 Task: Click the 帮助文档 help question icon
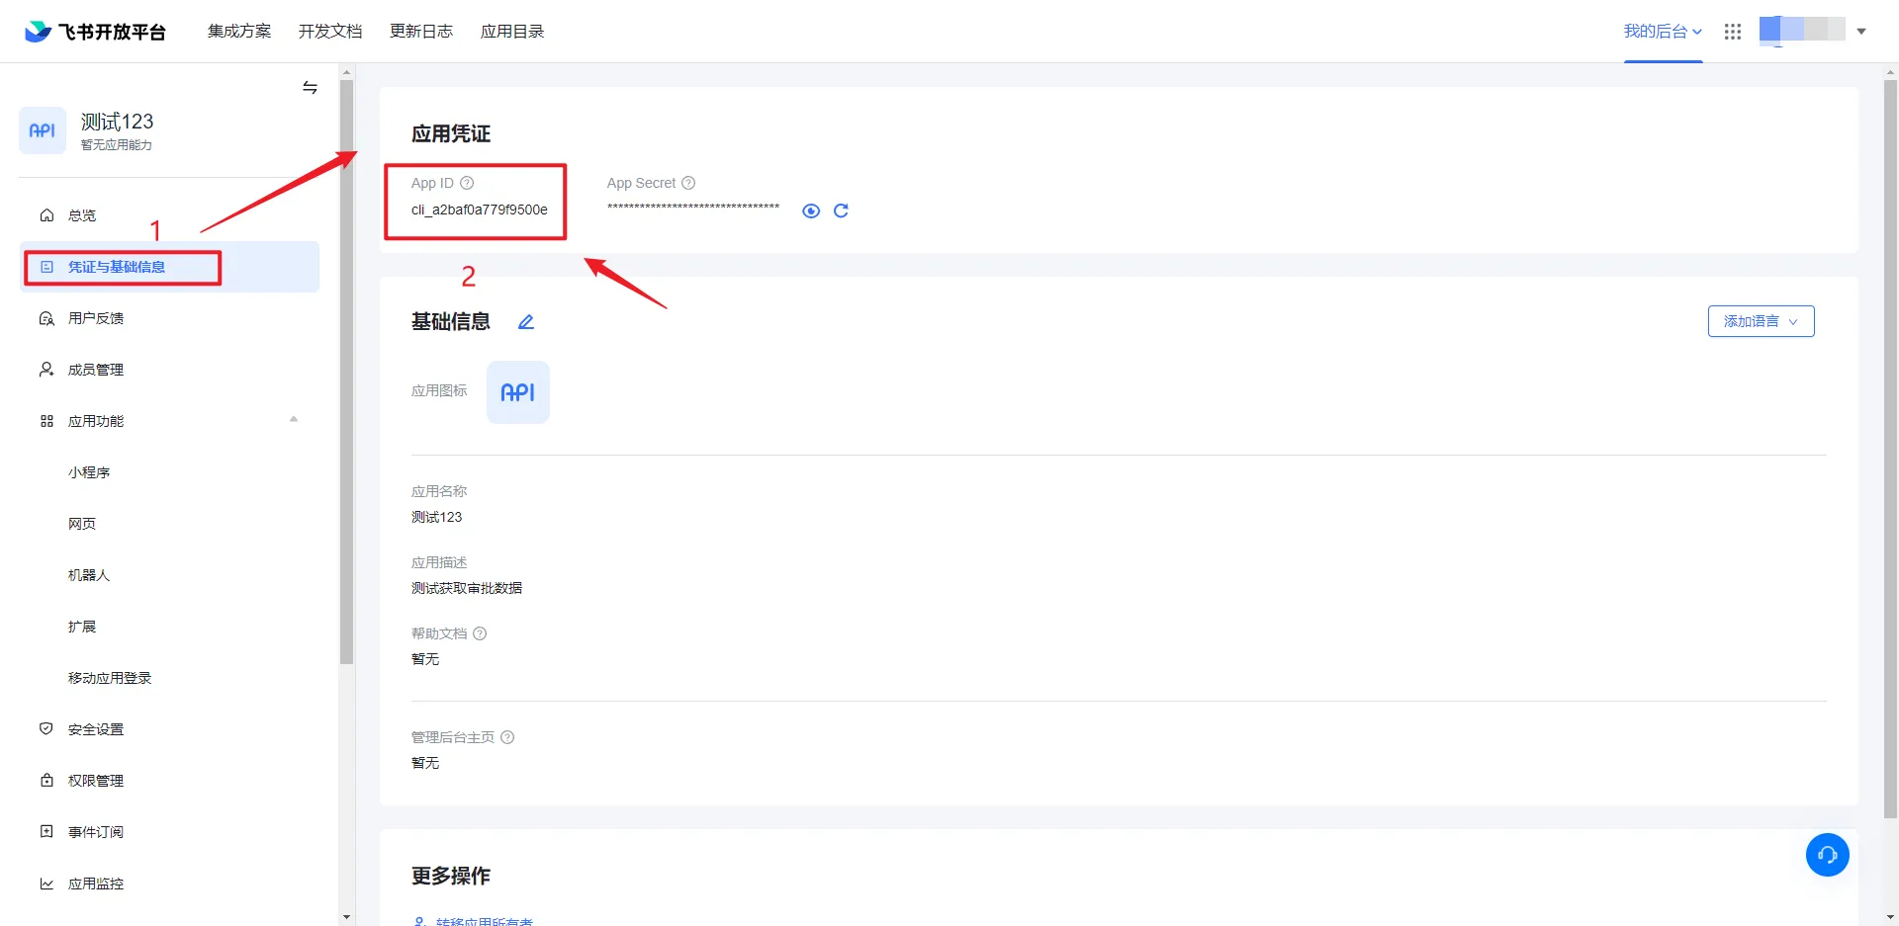tap(480, 633)
